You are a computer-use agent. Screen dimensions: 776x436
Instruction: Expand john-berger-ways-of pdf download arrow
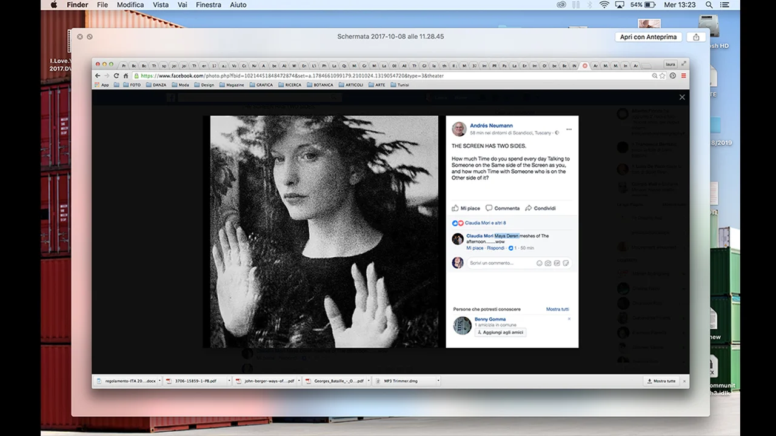[299, 381]
